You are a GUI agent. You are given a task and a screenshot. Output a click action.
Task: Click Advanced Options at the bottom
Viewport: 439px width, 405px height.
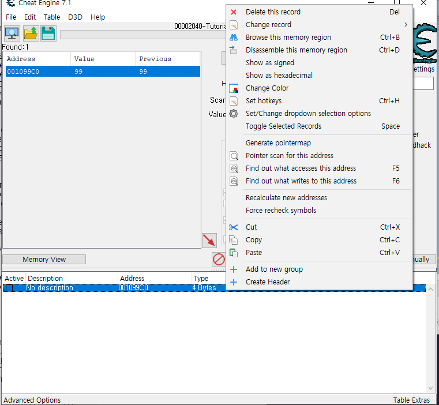tap(32, 400)
